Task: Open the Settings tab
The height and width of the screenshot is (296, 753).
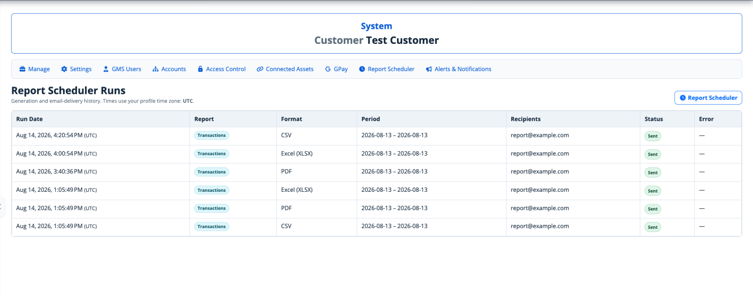Action: click(x=76, y=69)
